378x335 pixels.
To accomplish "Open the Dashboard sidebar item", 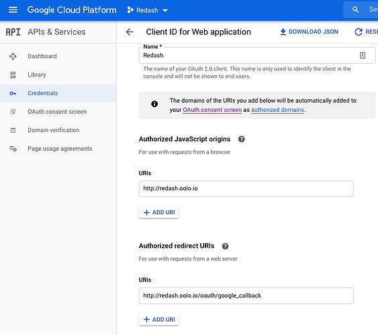I will pyautogui.click(x=58, y=56).
